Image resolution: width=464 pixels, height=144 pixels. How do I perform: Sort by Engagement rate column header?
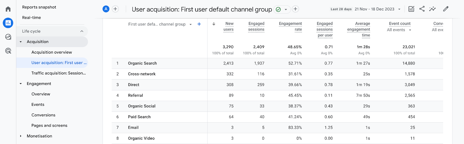tap(290, 26)
